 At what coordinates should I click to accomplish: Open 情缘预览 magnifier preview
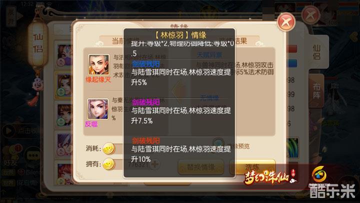tap(218, 143)
